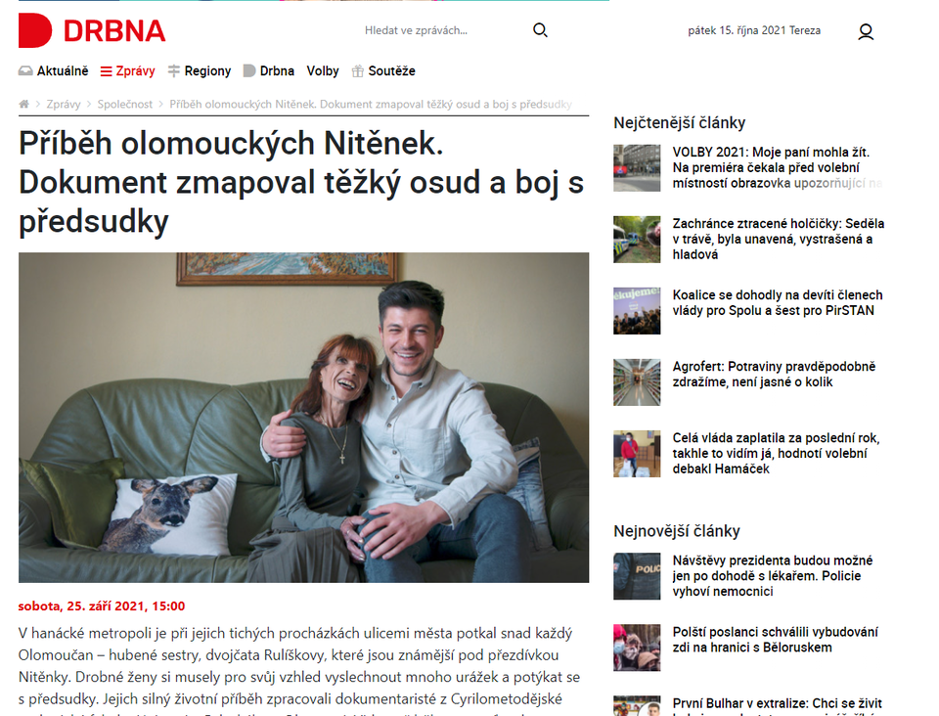
Task: Click the search magnifier icon
Action: click(x=540, y=30)
